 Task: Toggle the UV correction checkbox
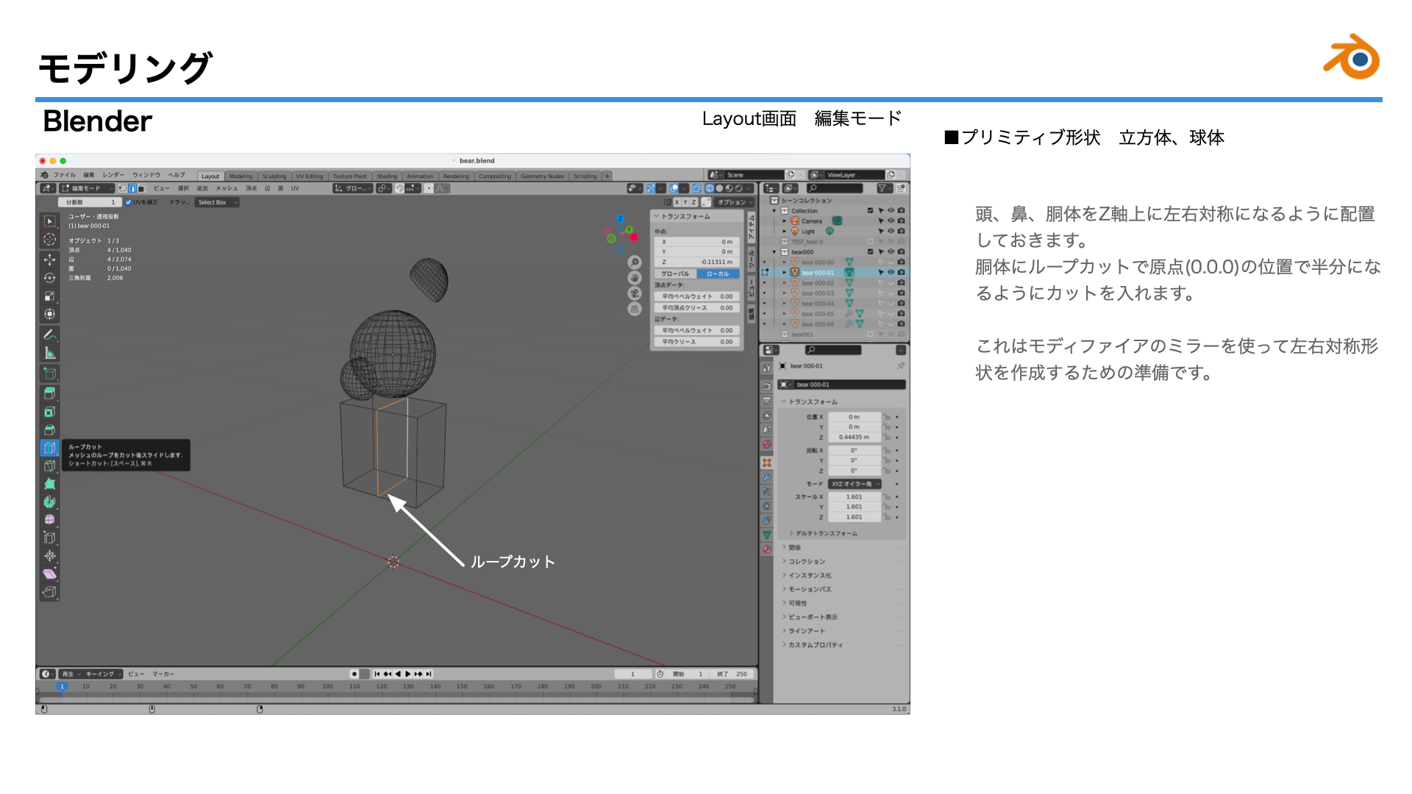click(128, 202)
